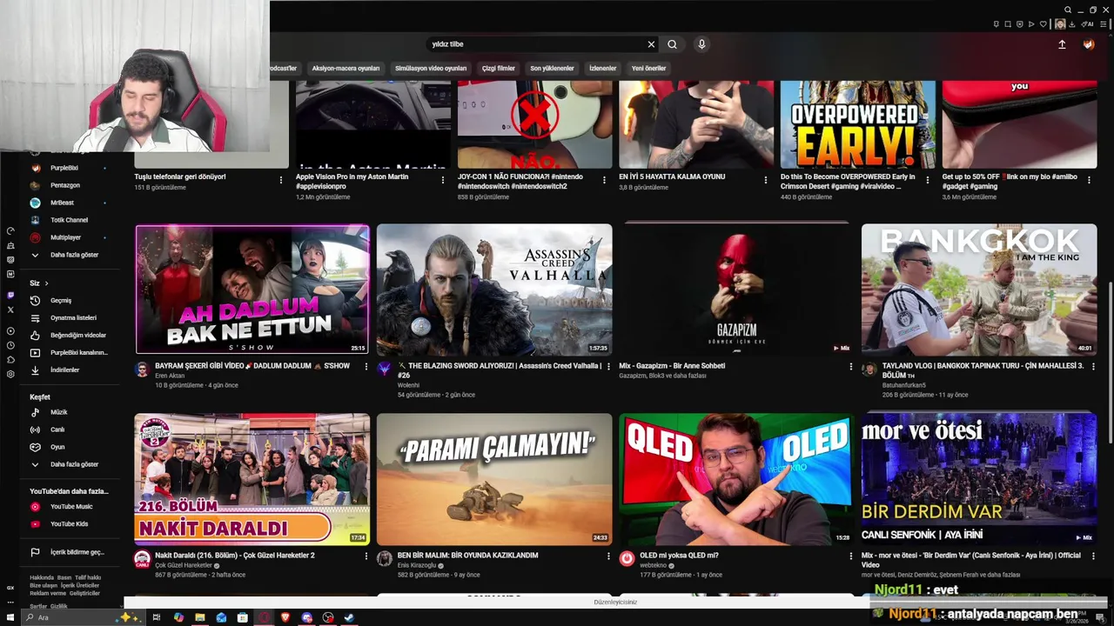Open options menu for 'Tuşlu telefonlar geri dönüyor!'

click(x=280, y=180)
